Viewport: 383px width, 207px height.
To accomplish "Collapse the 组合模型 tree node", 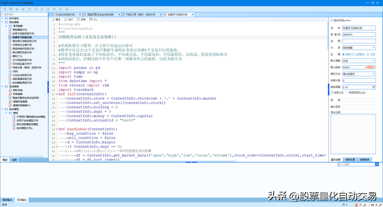I will pos(3,109).
